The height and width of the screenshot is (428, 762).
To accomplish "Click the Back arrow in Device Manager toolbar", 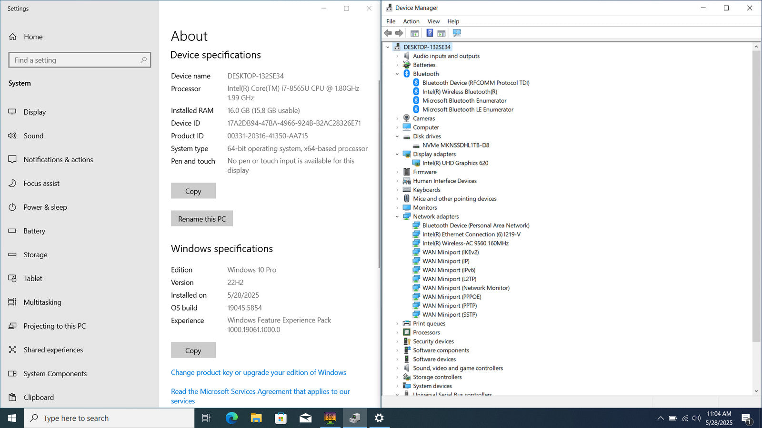I will (388, 33).
